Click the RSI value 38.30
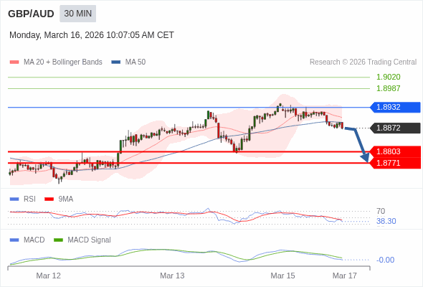Image resolution: width=423 pixels, height=287 pixels. [x=386, y=222]
